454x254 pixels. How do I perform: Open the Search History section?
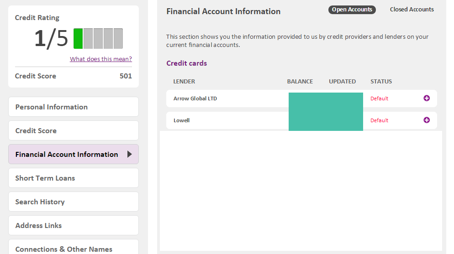click(x=73, y=202)
